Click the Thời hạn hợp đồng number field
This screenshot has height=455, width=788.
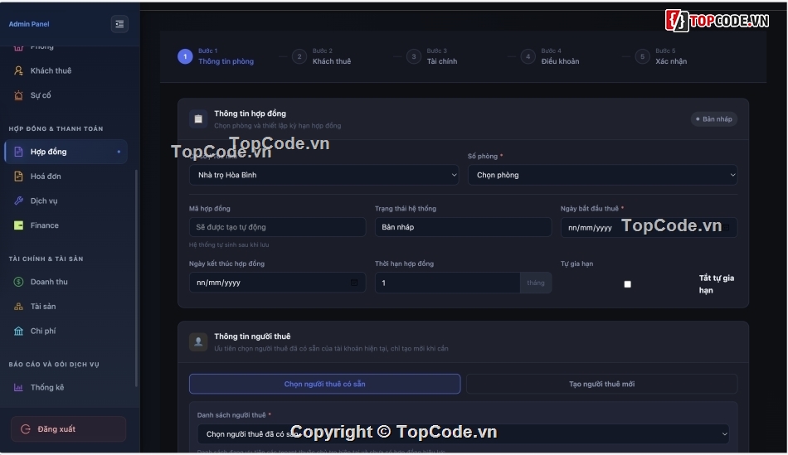pyautogui.click(x=447, y=283)
